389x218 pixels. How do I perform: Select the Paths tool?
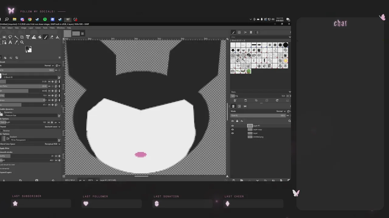point(4,42)
